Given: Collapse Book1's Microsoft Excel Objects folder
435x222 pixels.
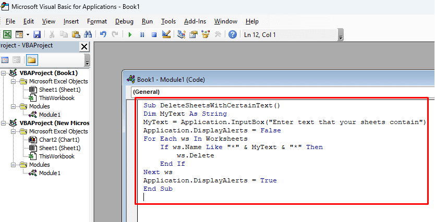Looking at the screenshot, I should coord(13,81).
